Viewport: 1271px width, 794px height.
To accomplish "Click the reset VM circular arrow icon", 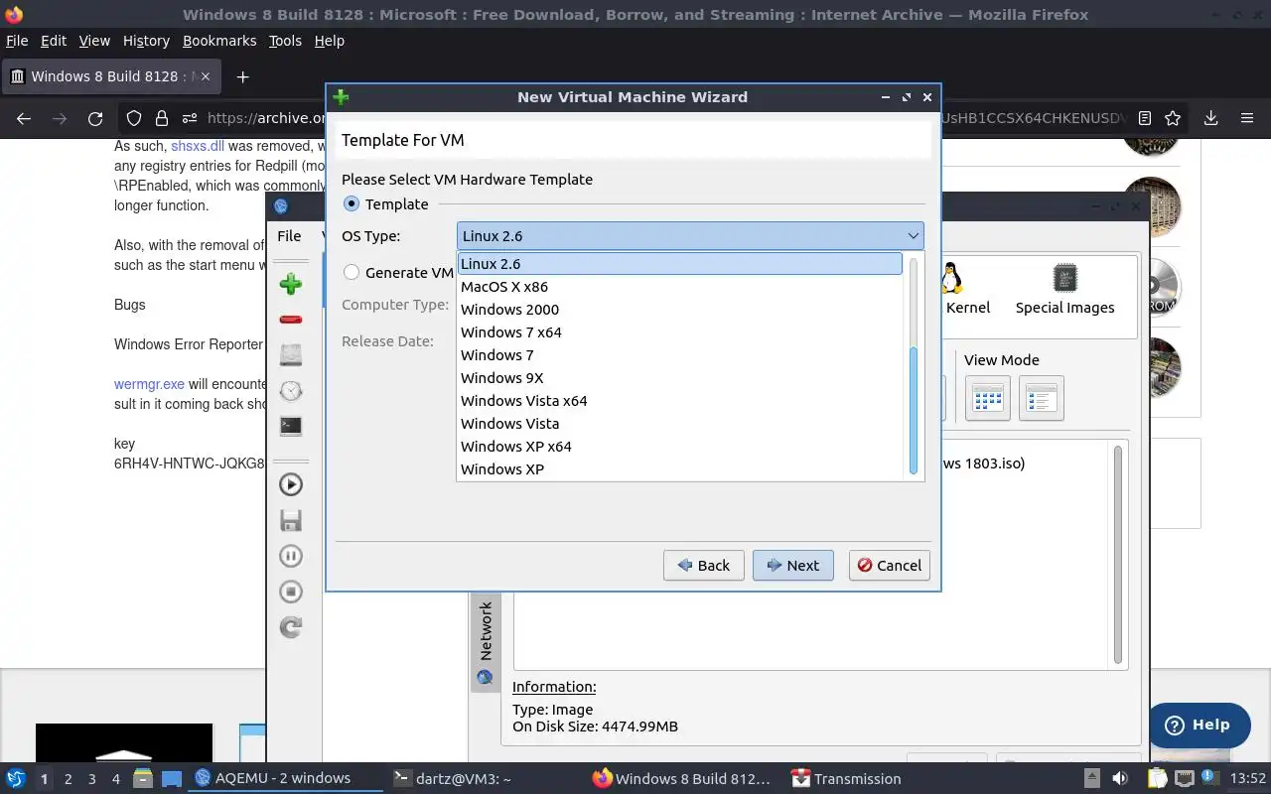I will tap(290, 627).
